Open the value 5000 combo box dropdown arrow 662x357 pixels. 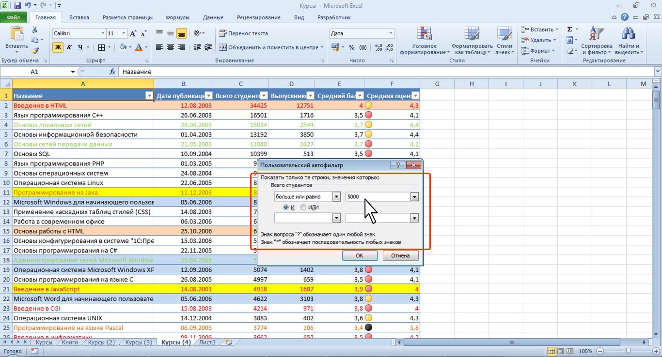click(414, 197)
